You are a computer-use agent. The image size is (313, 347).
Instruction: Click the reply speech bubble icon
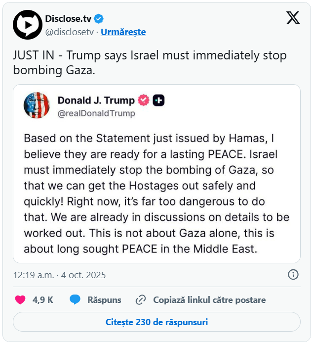(x=75, y=299)
